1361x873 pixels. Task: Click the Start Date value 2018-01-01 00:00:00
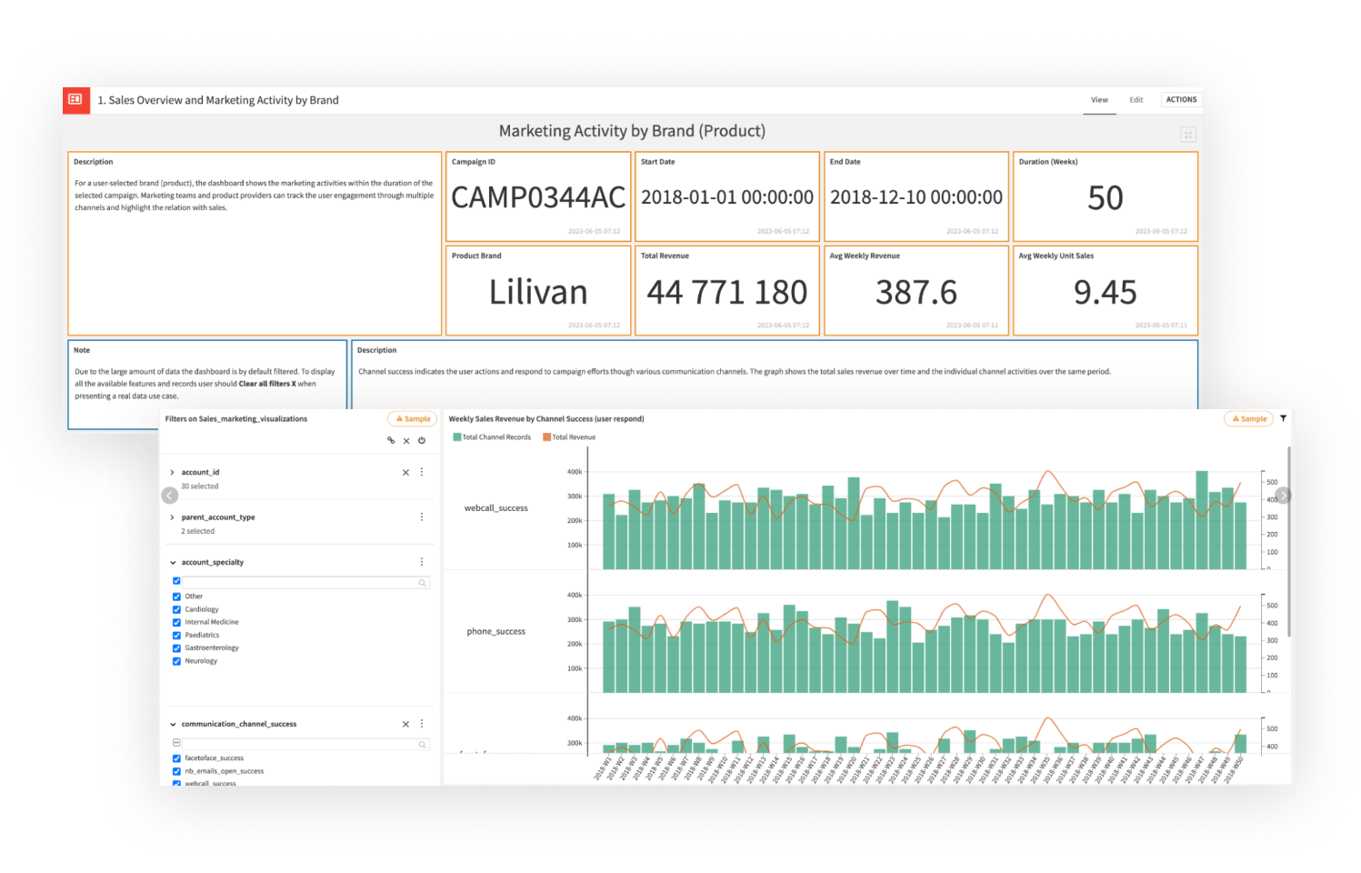click(727, 197)
